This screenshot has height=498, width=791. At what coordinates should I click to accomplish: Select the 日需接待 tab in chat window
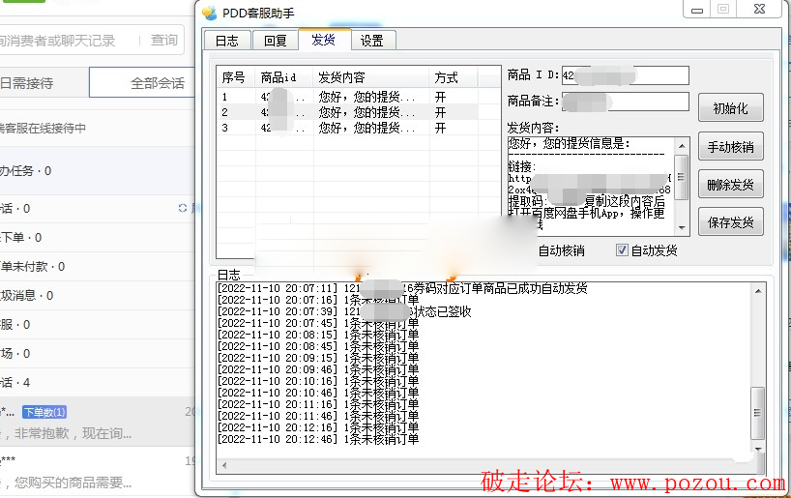44,83
